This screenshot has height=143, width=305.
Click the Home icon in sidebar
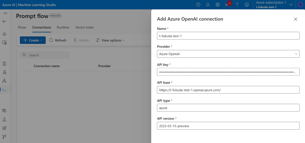pyautogui.click(x=5, y=34)
